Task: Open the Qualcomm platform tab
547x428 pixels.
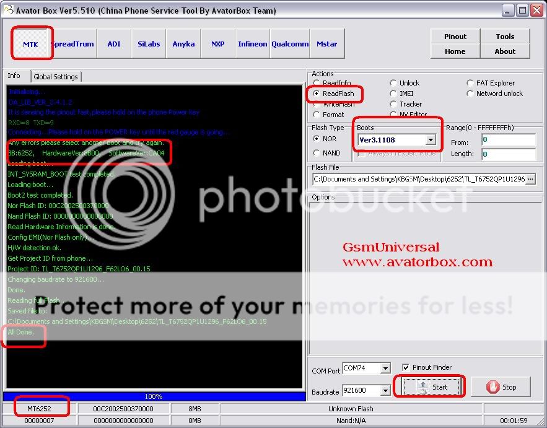Action: tap(290, 44)
